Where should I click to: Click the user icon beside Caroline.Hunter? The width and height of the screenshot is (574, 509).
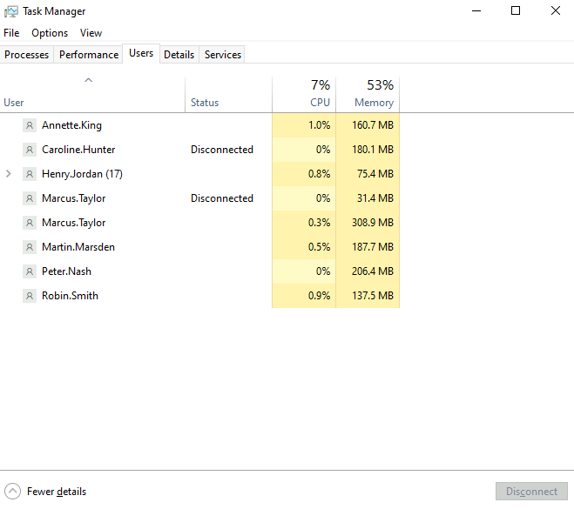pos(30,150)
